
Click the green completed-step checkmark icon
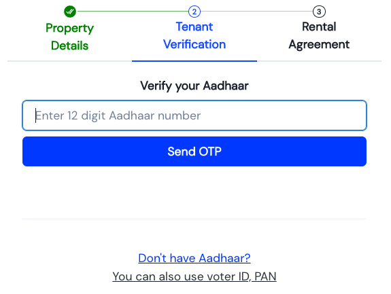pos(70,12)
